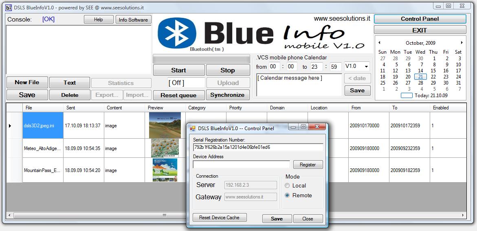
Task: Click the [ Off ] status field
Action: pos(187,83)
